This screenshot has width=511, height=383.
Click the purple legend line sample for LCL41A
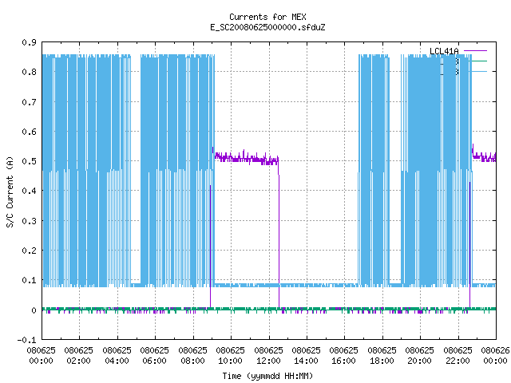pyautogui.click(x=475, y=51)
